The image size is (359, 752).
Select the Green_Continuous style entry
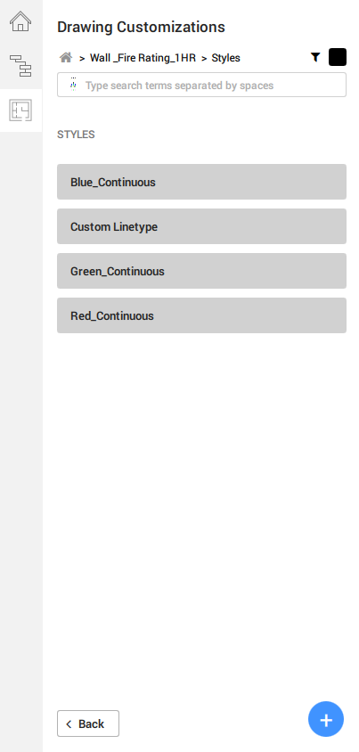point(202,271)
